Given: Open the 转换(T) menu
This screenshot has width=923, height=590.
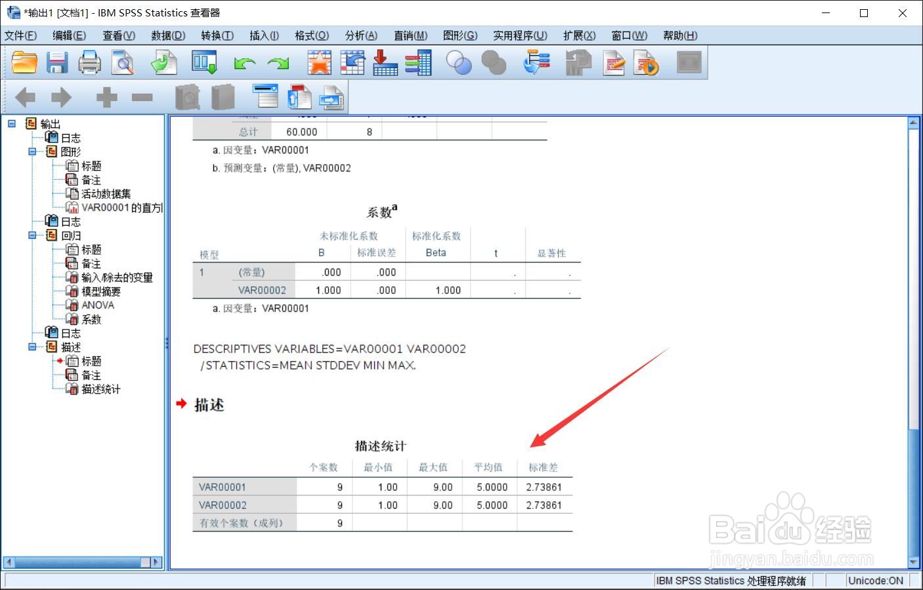Looking at the screenshot, I should [217, 35].
